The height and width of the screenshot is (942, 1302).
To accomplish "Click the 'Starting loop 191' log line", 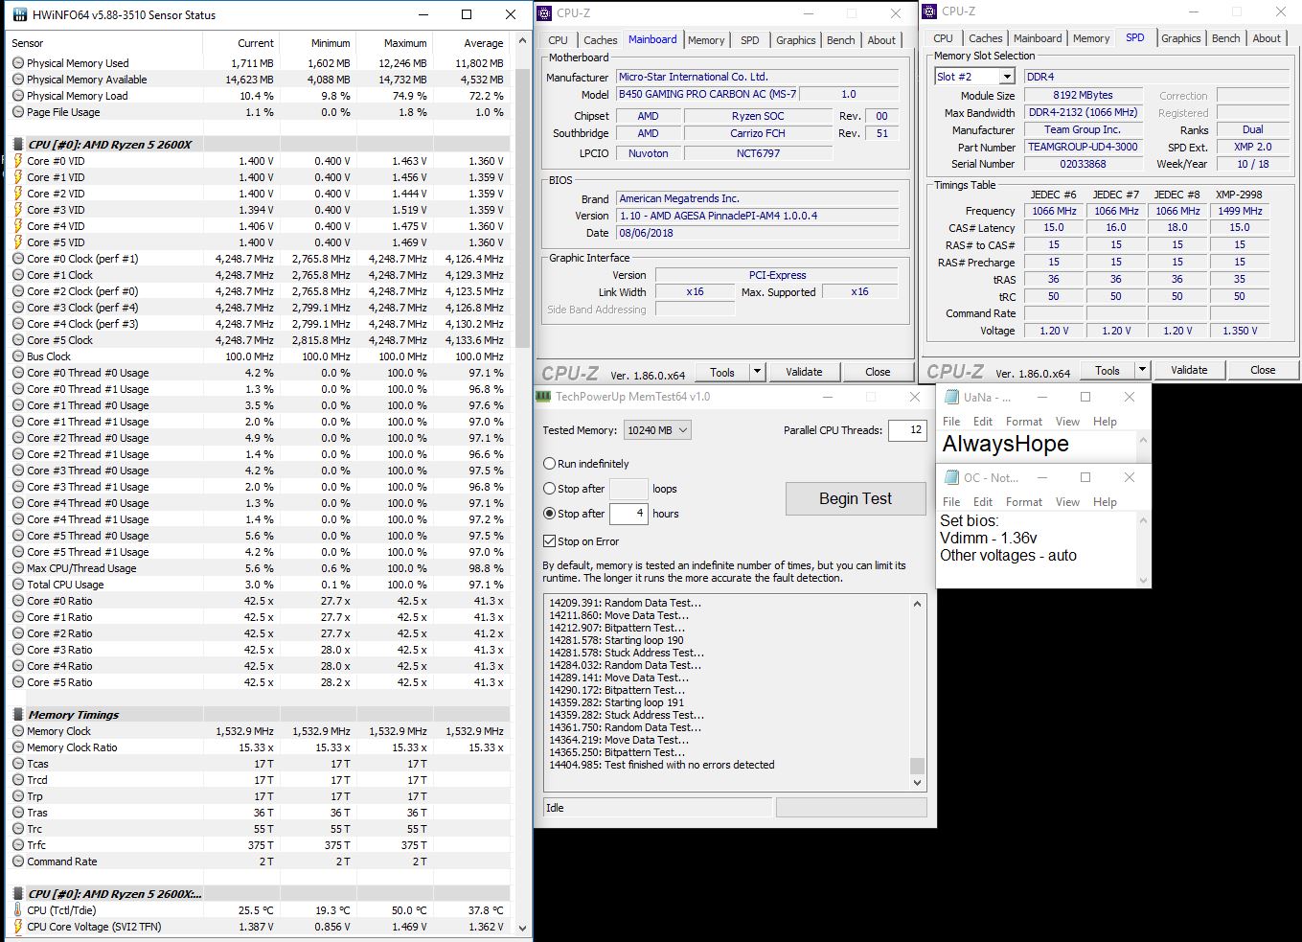I will [616, 702].
